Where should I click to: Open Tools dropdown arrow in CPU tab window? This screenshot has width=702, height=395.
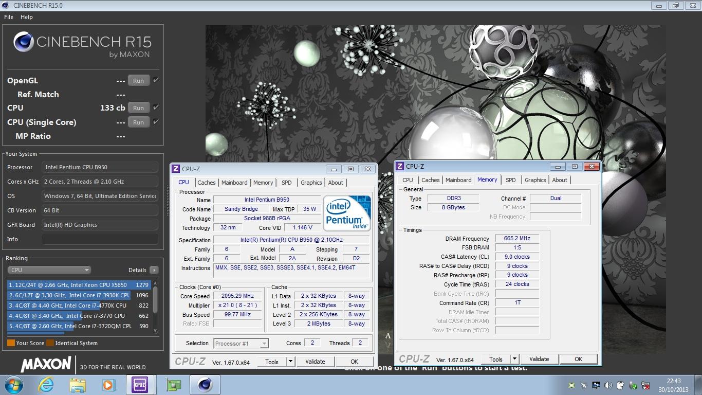point(290,362)
